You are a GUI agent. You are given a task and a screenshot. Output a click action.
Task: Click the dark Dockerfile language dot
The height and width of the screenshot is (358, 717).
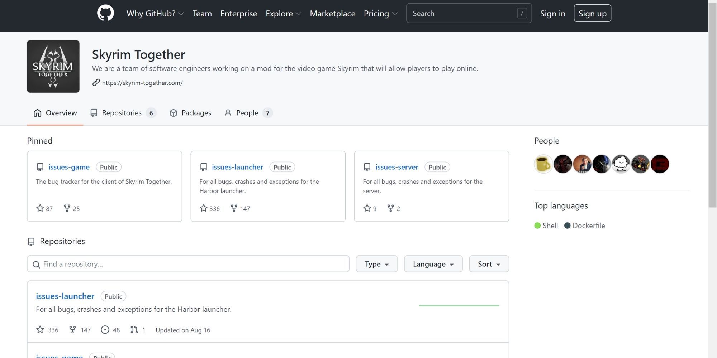click(567, 226)
